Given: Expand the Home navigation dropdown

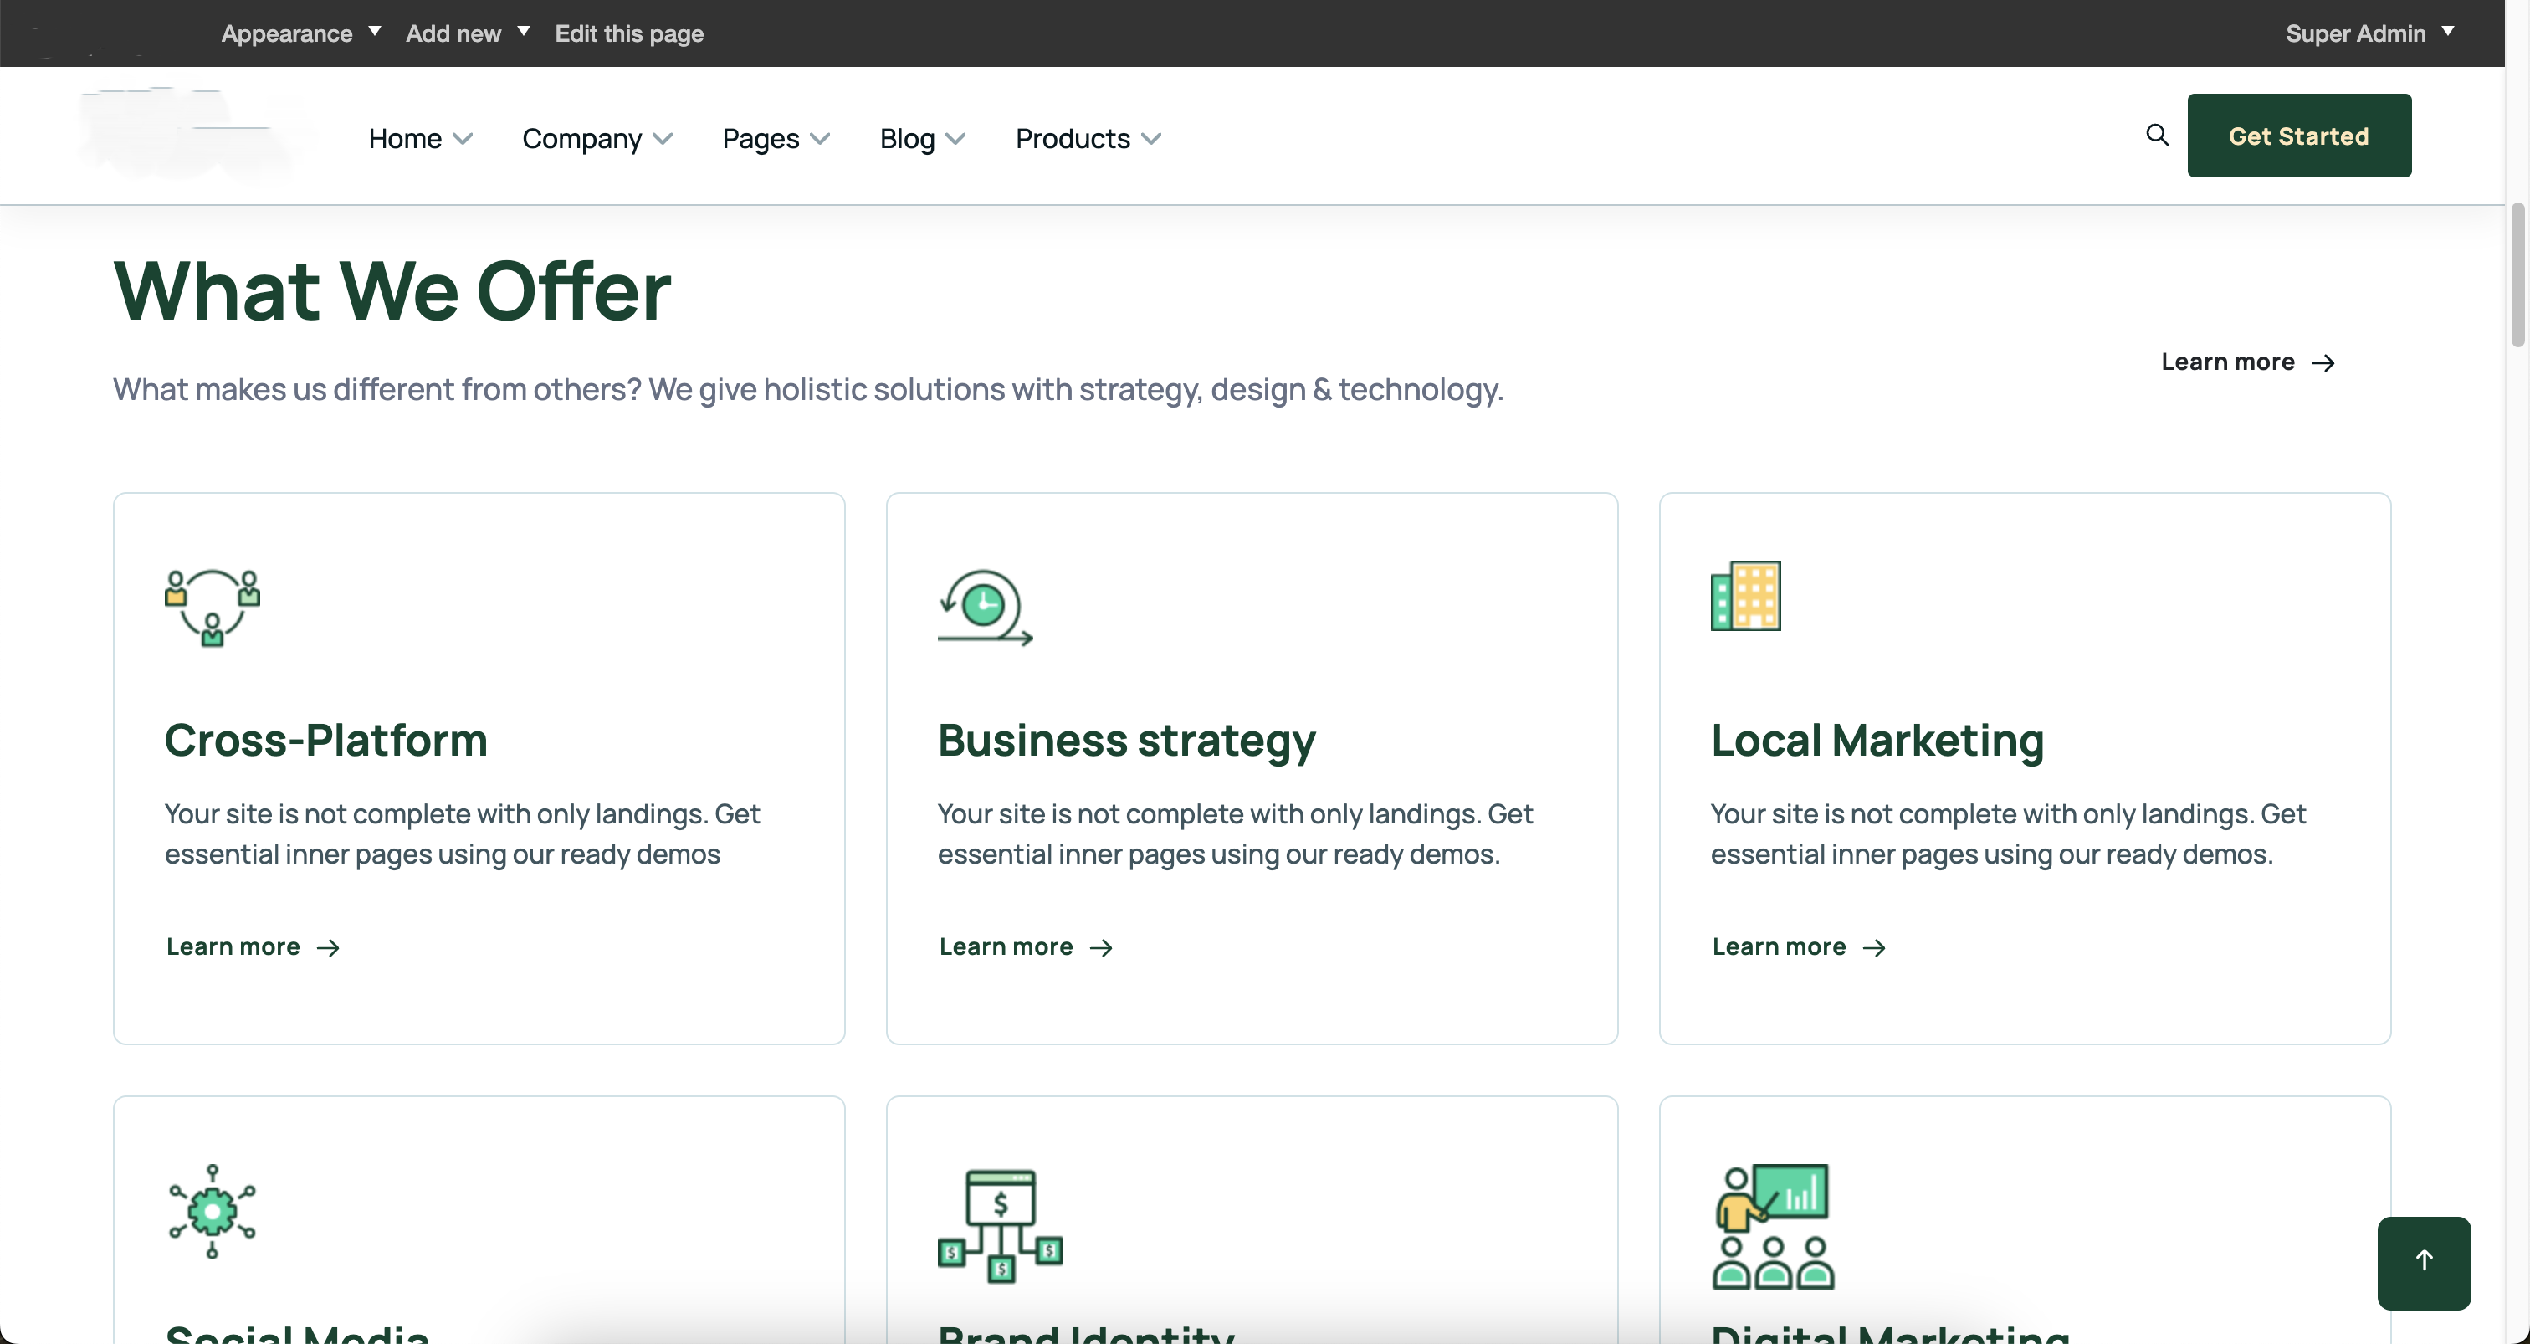Looking at the screenshot, I should point(420,139).
